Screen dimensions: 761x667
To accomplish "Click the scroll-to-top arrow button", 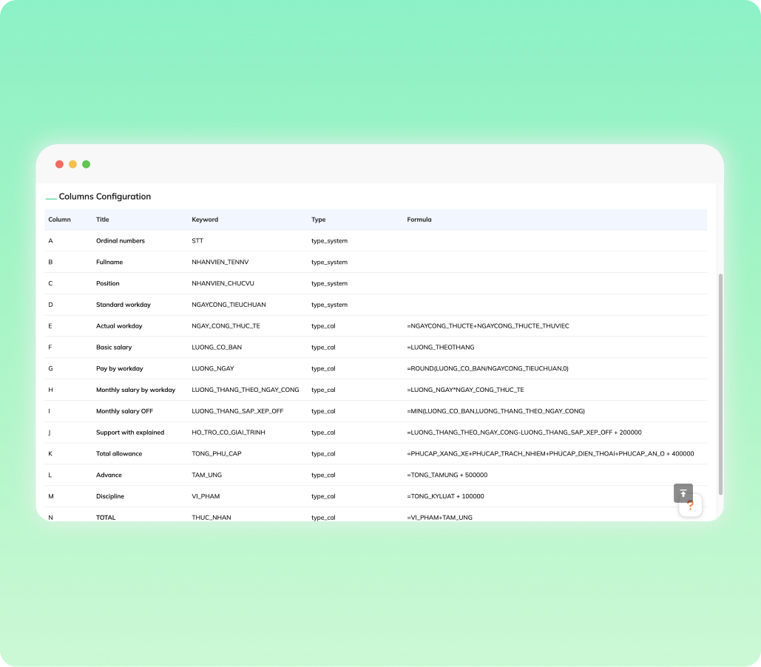I will [683, 493].
